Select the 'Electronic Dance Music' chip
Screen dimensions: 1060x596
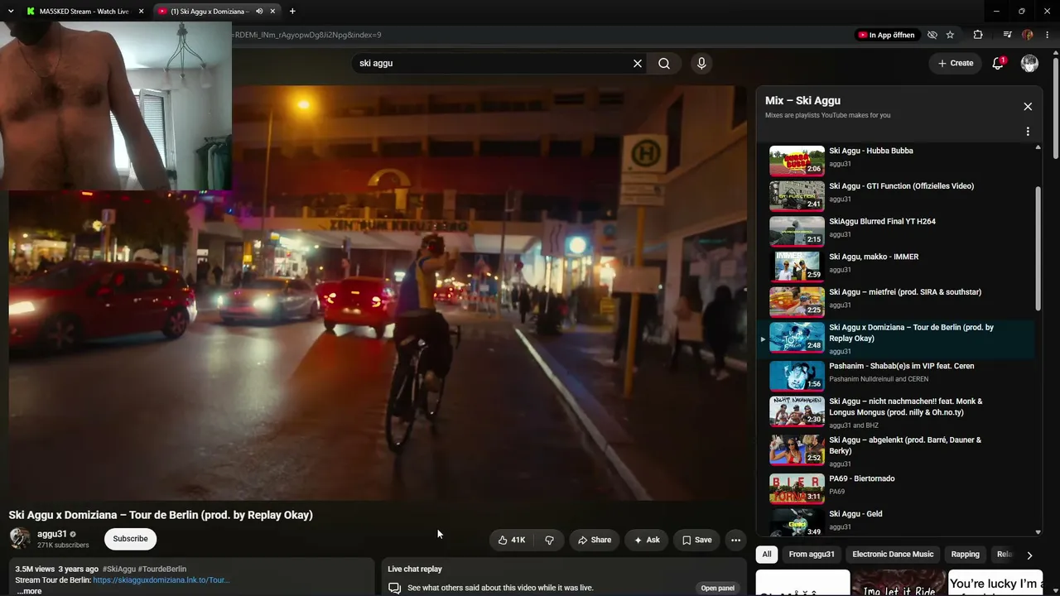click(x=893, y=555)
